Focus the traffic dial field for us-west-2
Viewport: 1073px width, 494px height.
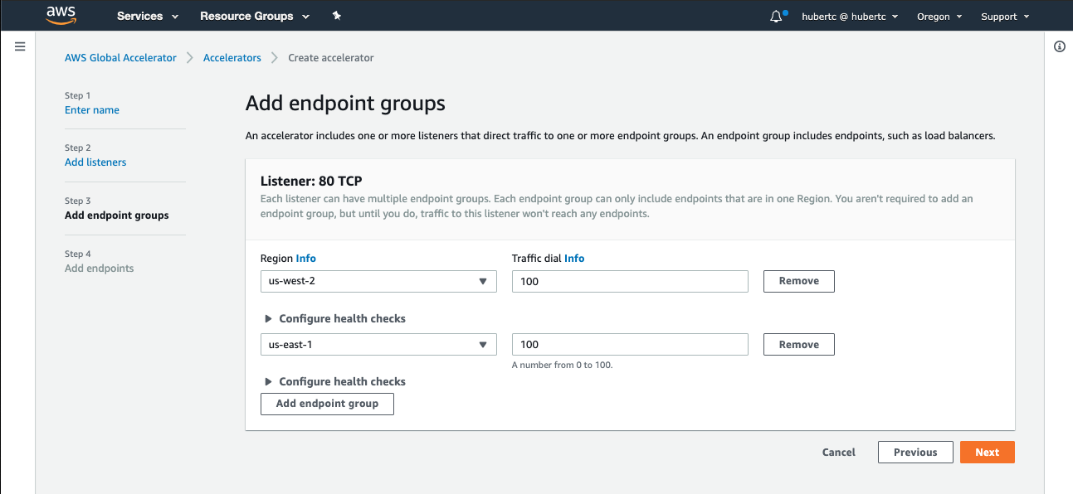pos(630,281)
